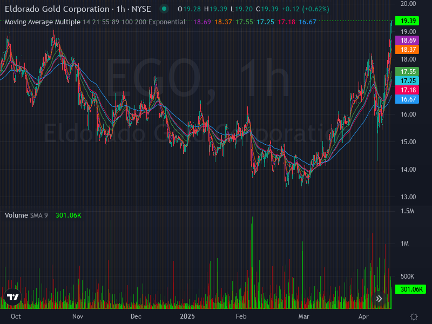Click the green 301.06K volume SMA value
432x324 pixels.
[x=69, y=215]
